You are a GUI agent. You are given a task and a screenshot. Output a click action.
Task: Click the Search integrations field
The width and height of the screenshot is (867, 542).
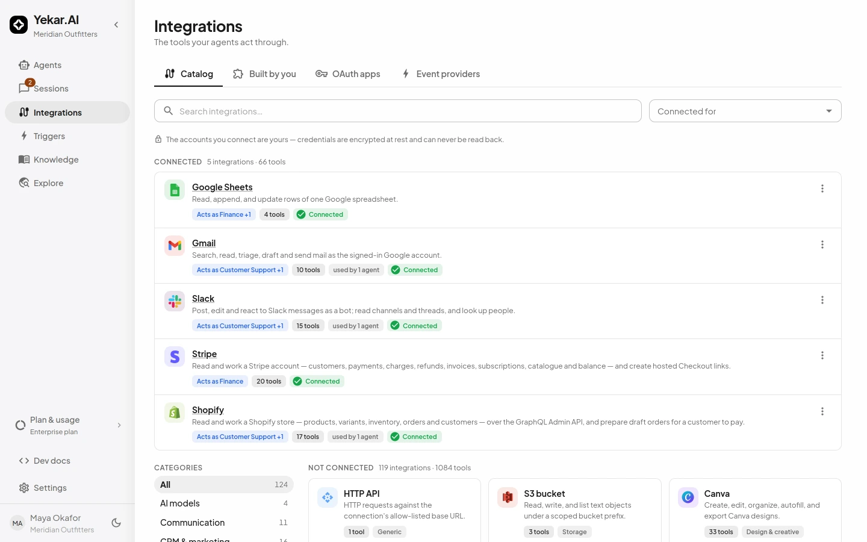coord(398,111)
